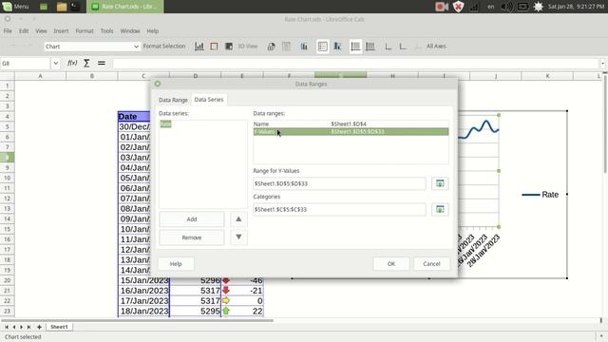The height and width of the screenshot is (342, 608).
Task: Toggle Horizontal Grids icon in toolbar
Action: [355, 47]
